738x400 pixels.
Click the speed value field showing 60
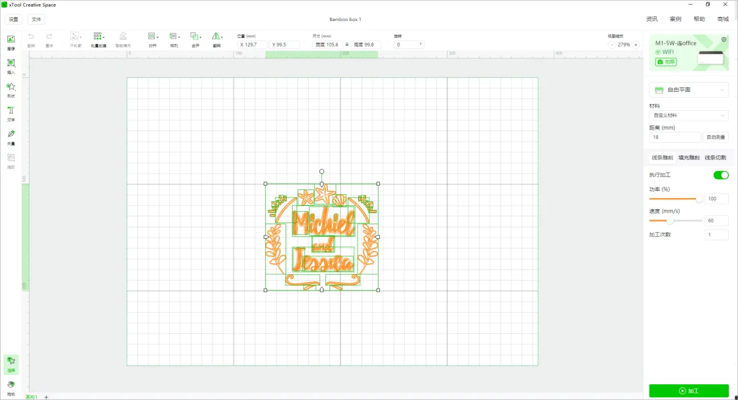click(x=716, y=220)
